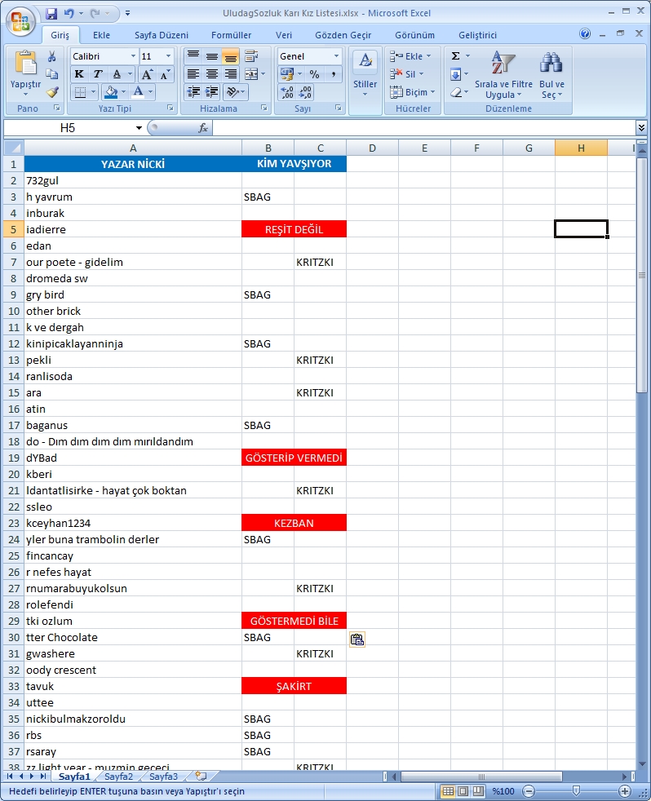Switch to the Ekle tab
This screenshot has height=801, width=651.
(101, 35)
